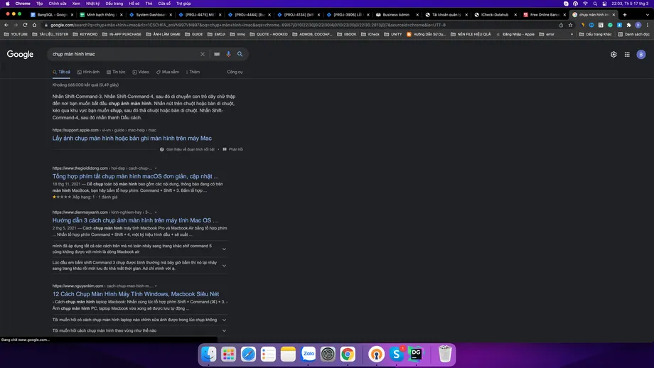Viewport: 654px width, 368px height.
Task: Open Zalo from the Dock
Action: click(309, 353)
